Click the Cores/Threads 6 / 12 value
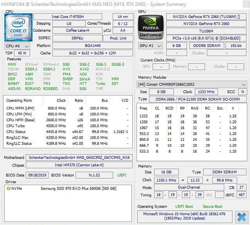 click(123, 23)
